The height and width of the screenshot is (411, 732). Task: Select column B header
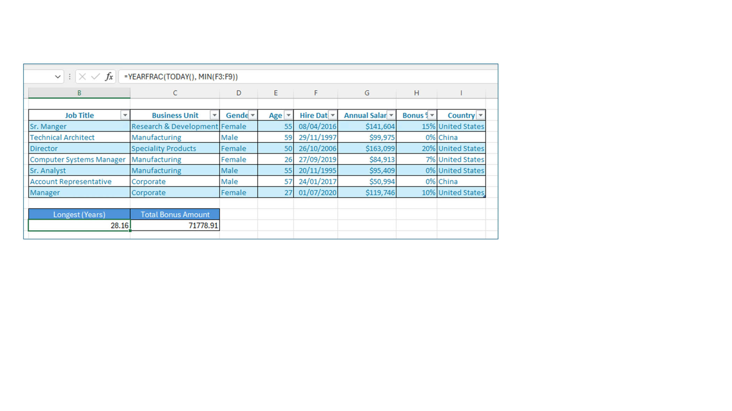pyautogui.click(x=79, y=93)
